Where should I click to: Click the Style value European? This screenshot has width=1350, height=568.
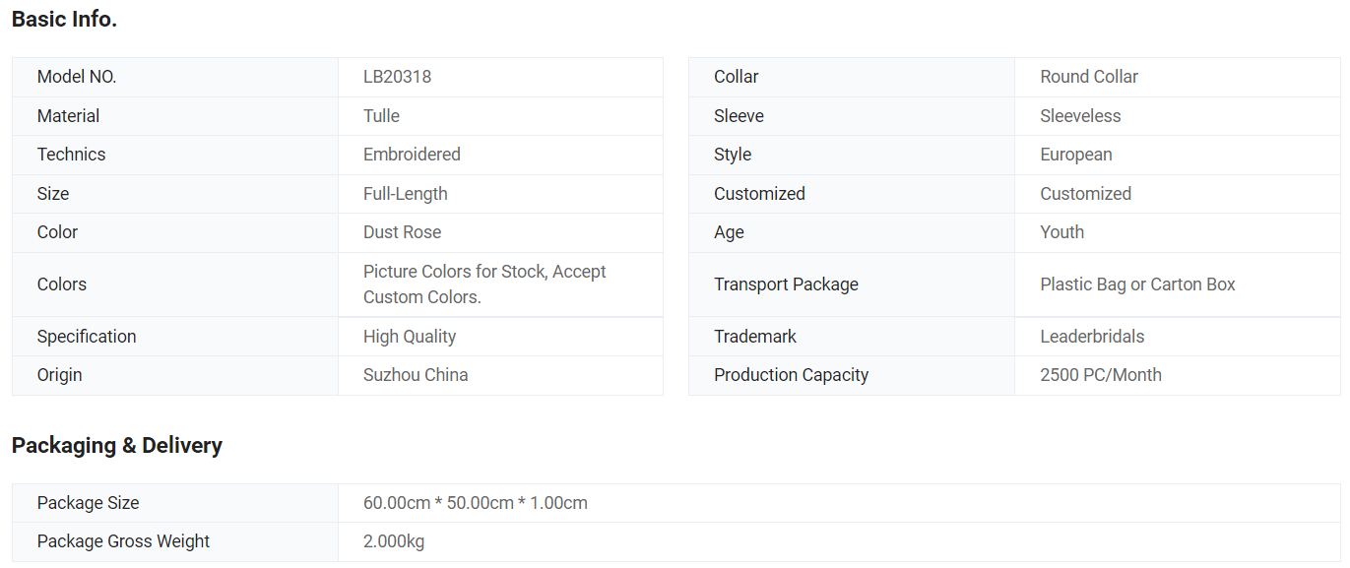[x=1076, y=155]
